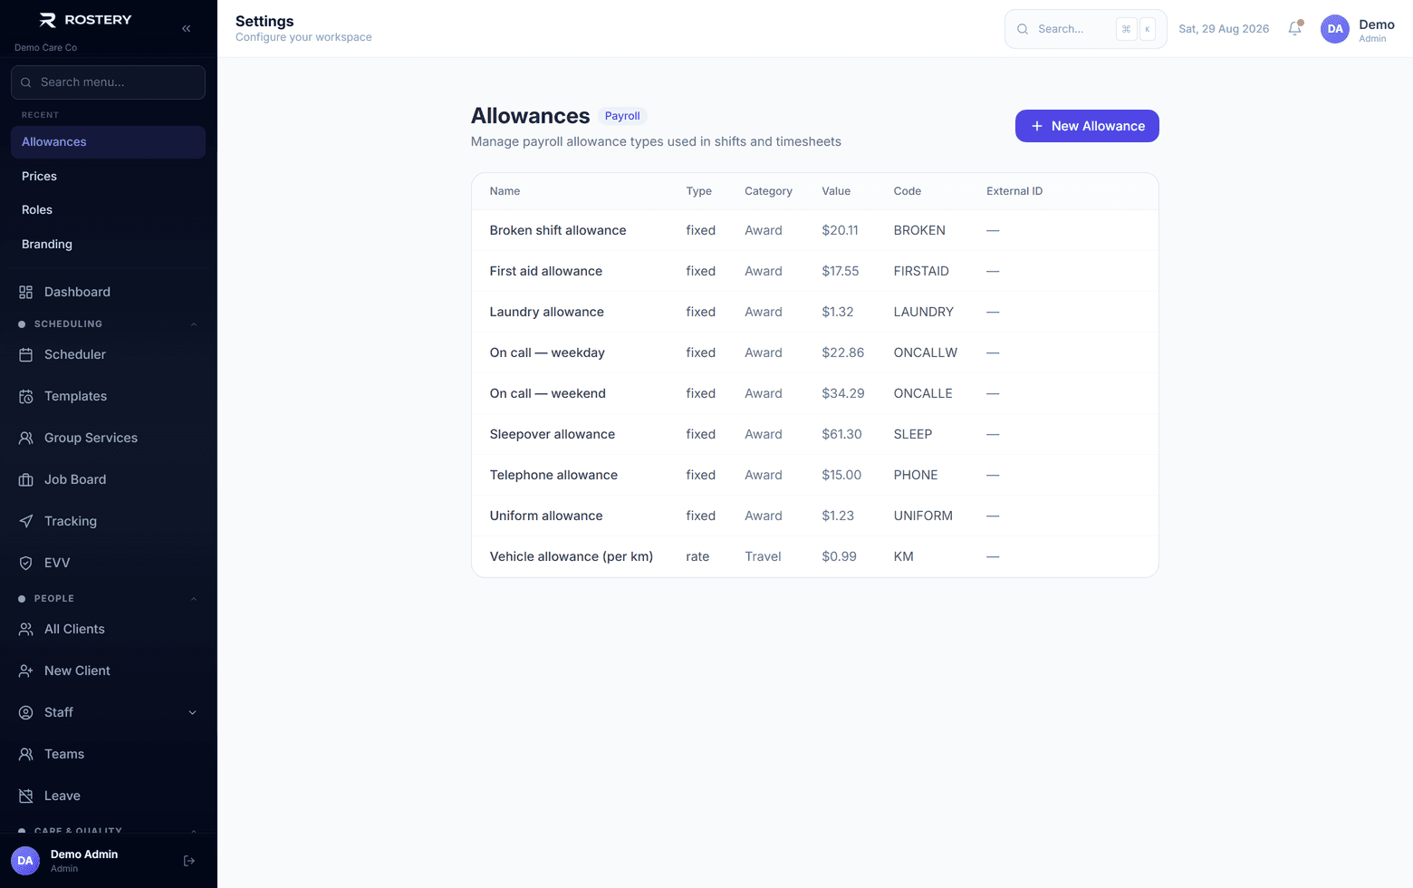Click the Staff icon in sidebar

[x=26, y=712]
